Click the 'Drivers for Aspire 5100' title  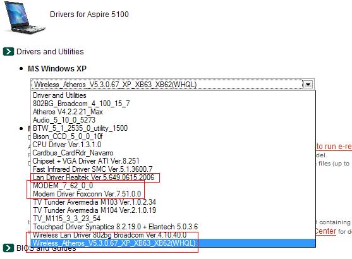(89, 15)
